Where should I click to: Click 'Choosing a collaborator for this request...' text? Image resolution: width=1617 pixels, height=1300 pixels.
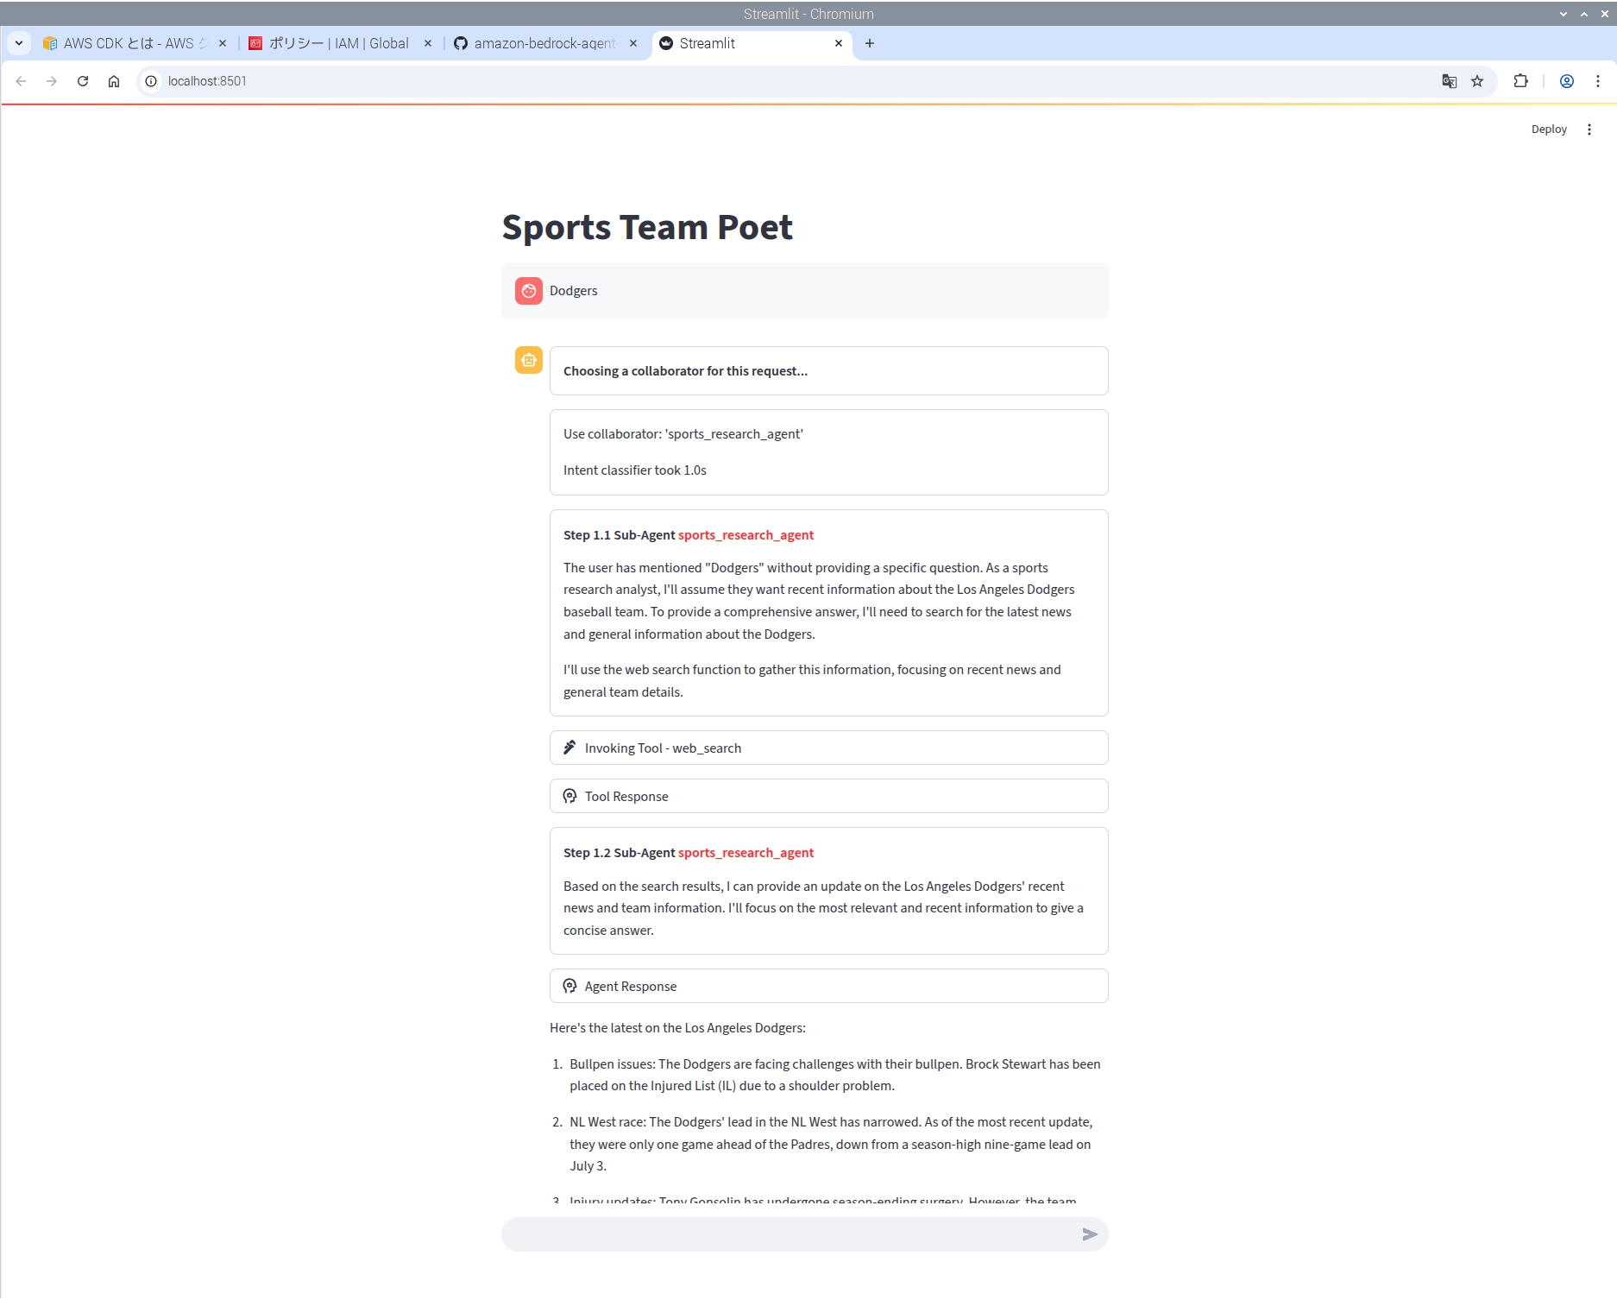coord(685,371)
